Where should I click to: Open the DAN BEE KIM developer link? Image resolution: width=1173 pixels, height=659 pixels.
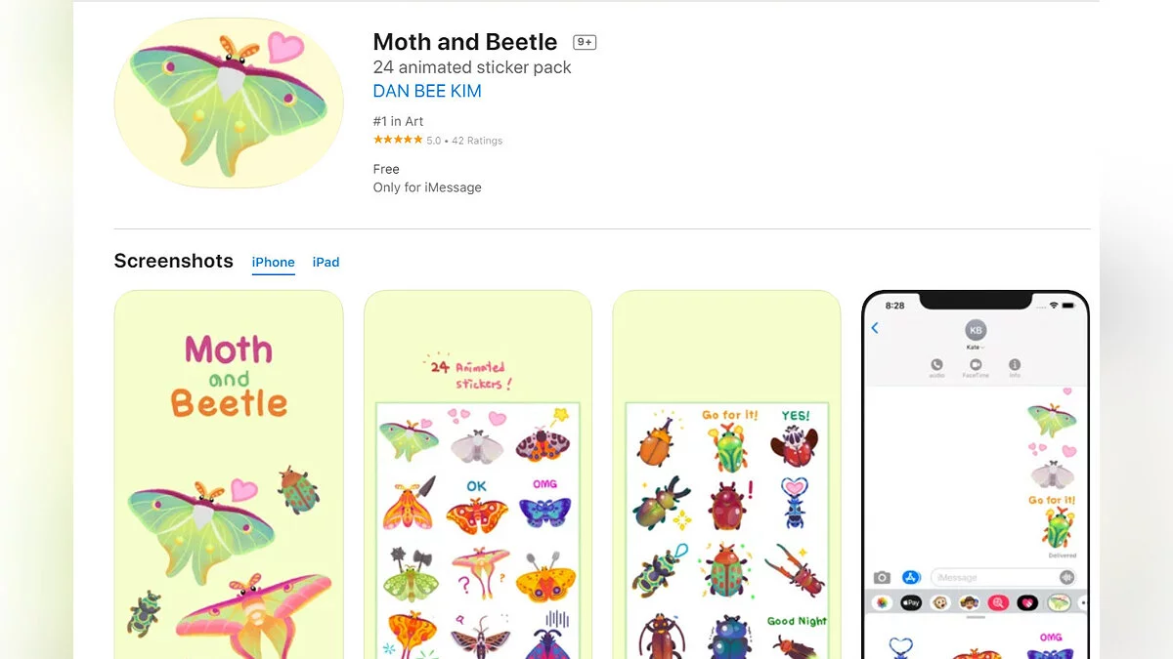pyautogui.click(x=427, y=91)
